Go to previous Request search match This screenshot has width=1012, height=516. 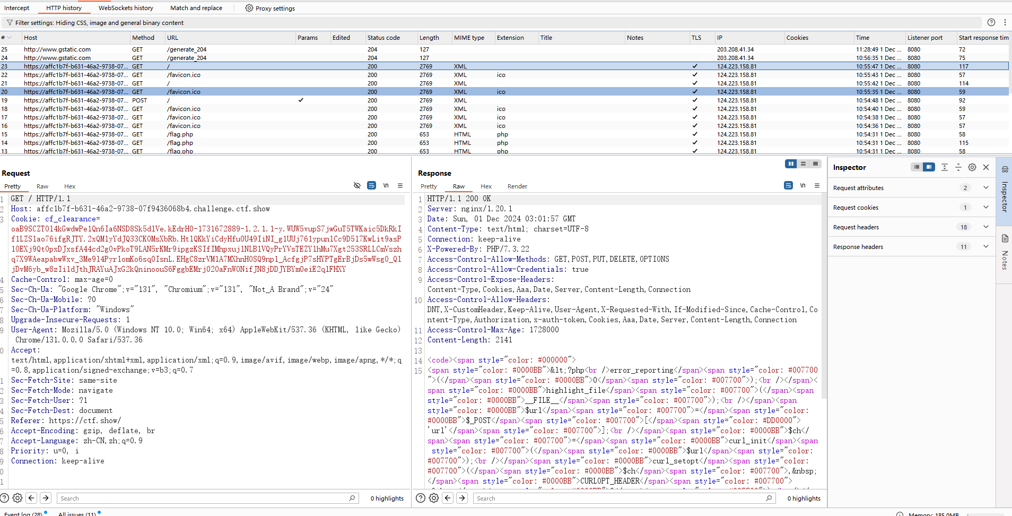31,498
